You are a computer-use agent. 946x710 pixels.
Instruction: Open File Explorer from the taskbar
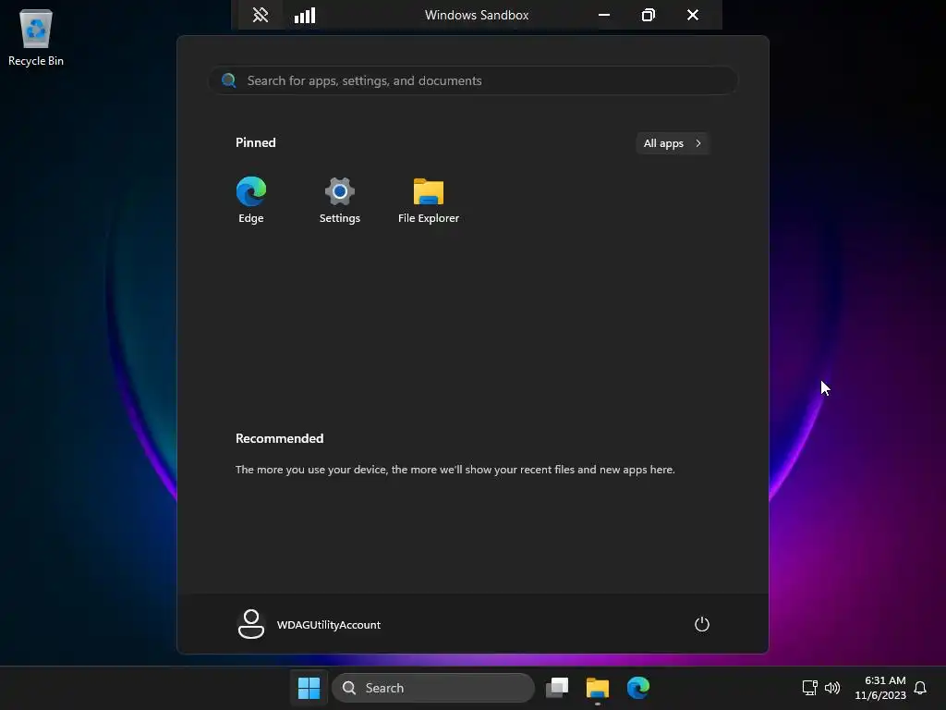[x=598, y=688]
